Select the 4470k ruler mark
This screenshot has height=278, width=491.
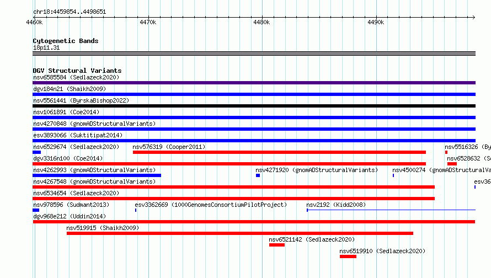click(x=148, y=22)
